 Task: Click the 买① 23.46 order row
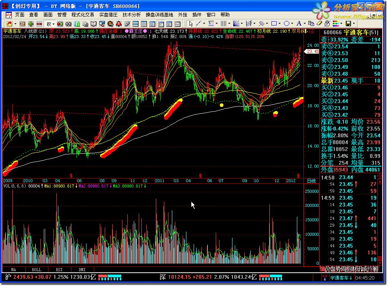[351, 87]
